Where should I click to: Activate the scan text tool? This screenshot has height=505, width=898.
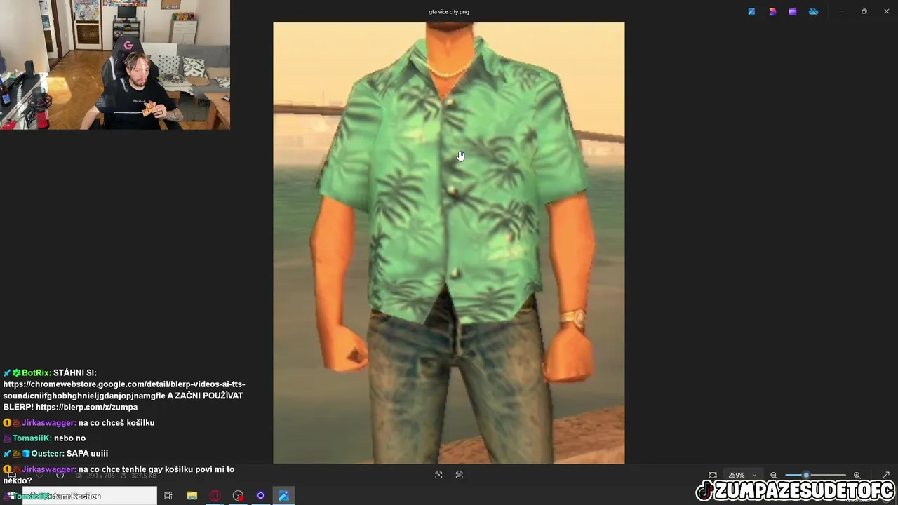click(460, 475)
